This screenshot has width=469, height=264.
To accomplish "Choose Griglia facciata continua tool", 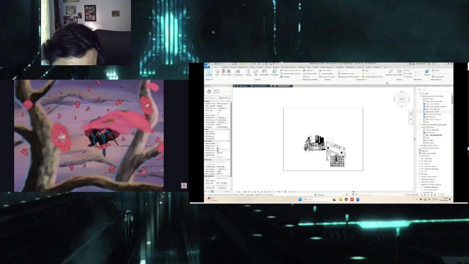I will pyautogui.click(x=290, y=74).
